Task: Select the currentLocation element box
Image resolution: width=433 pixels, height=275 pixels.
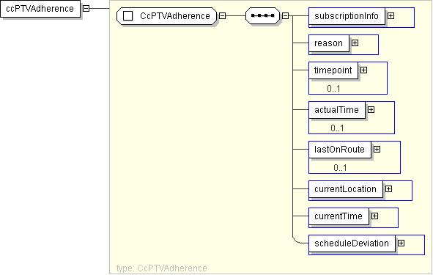Action: tap(346, 189)
